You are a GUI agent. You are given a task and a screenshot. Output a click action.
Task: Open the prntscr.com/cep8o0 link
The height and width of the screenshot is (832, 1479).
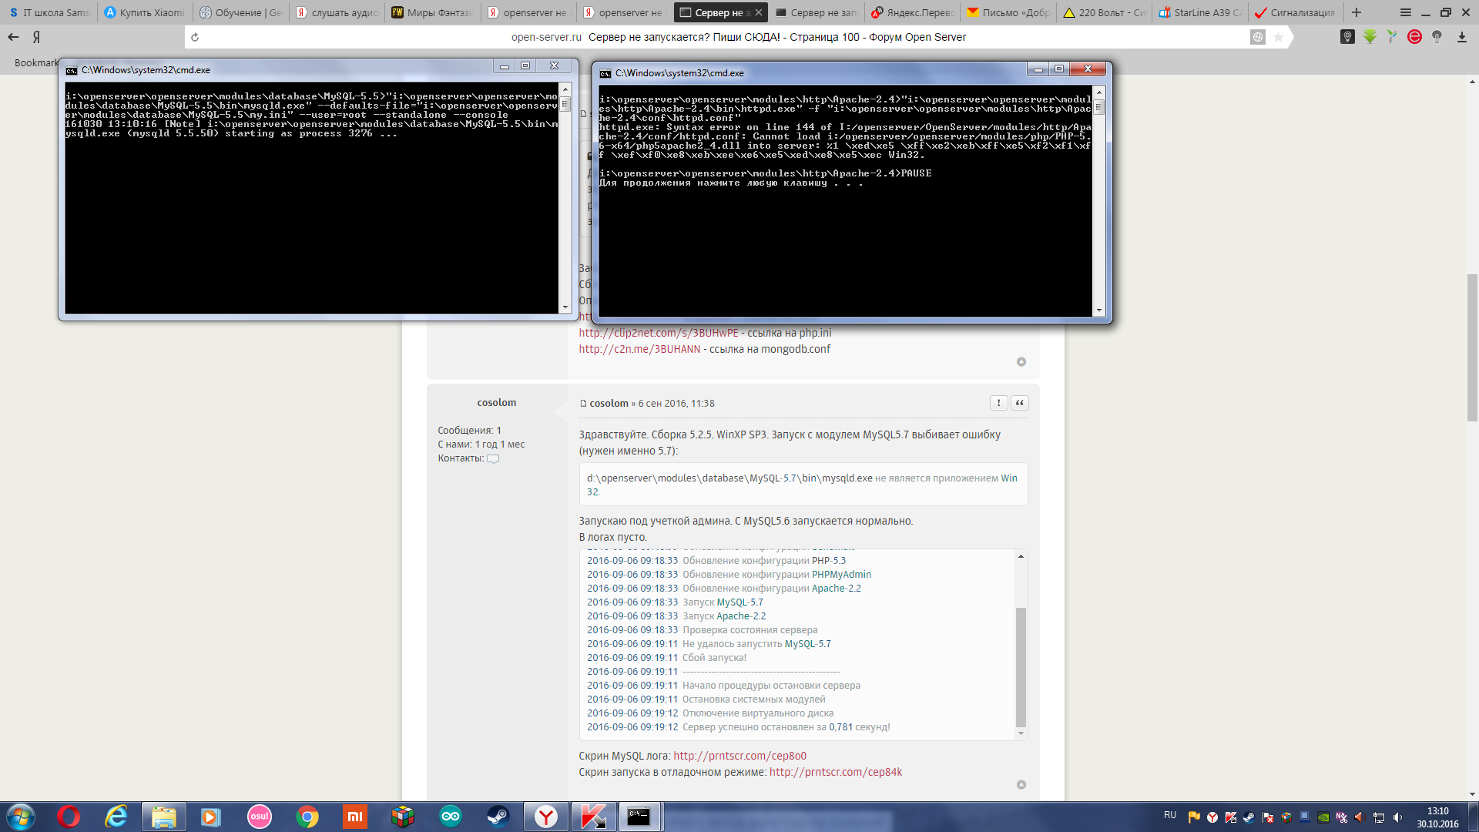[739, 756]
